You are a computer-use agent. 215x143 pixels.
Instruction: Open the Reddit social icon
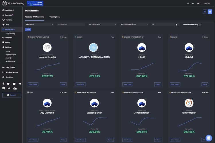9,88
